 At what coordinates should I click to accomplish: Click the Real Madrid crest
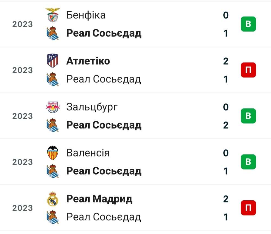coord(53,199)
